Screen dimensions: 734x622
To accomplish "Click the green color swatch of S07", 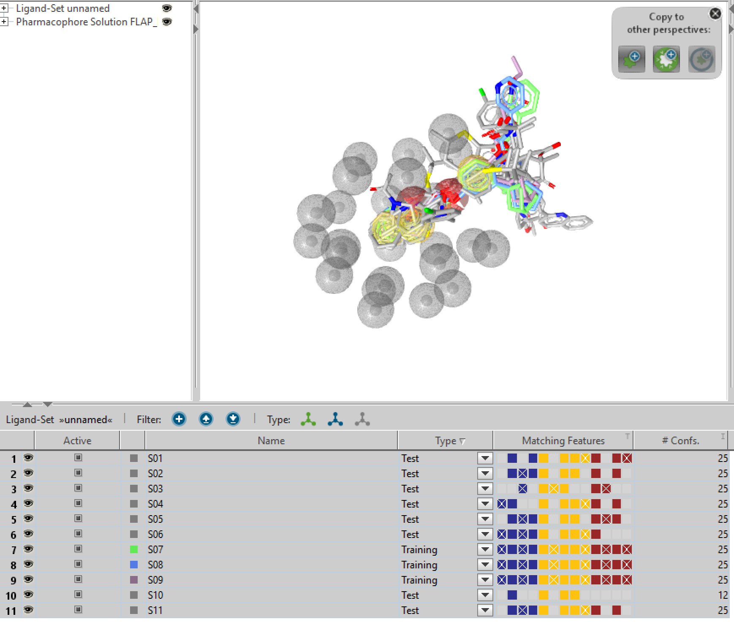I will 134,549.
